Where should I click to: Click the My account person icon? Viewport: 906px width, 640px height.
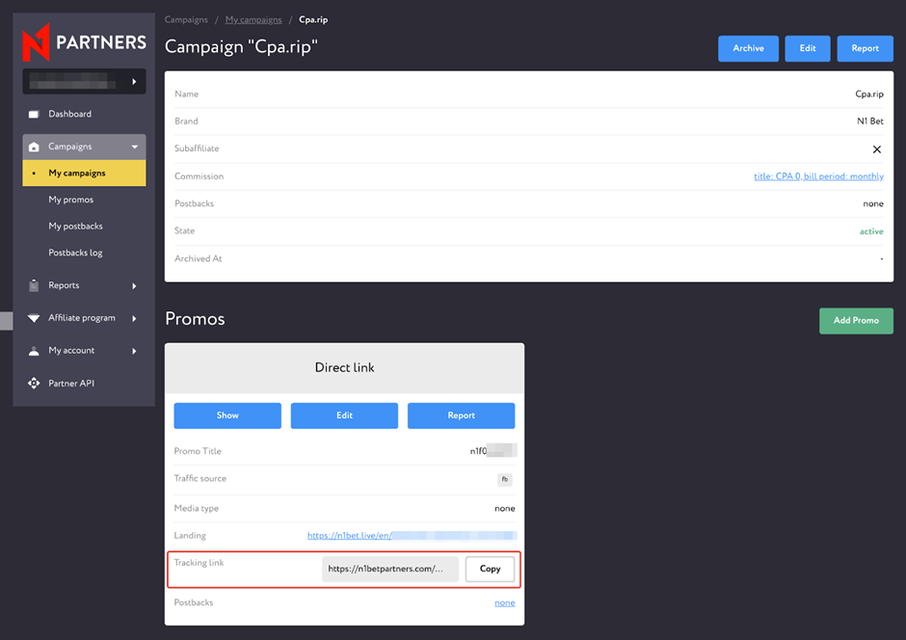(x=35, y=351)
